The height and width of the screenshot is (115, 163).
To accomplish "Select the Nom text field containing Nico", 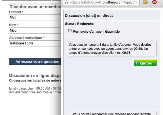I will (x=35, y=30).
